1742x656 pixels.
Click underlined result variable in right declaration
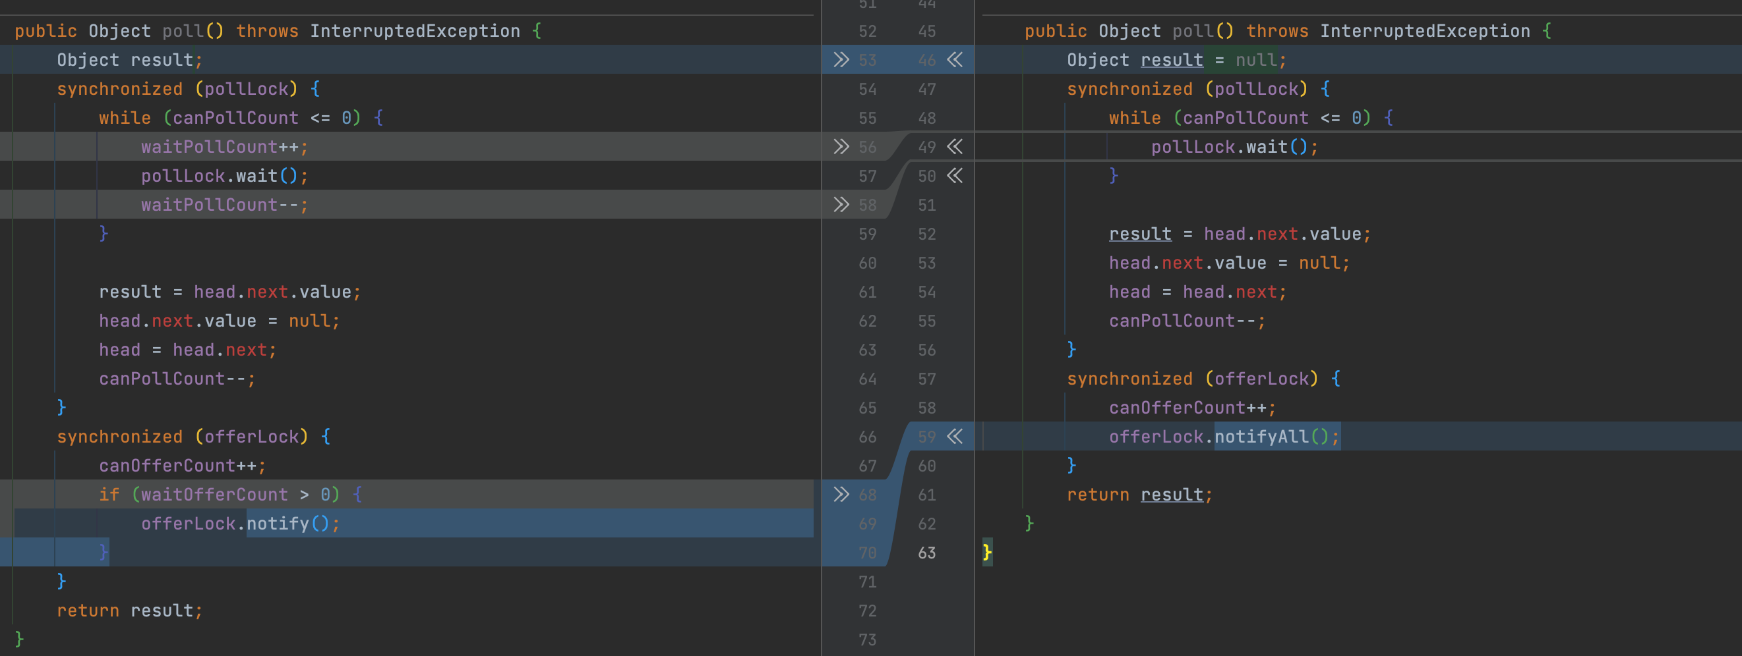(x=1172, y=60)
